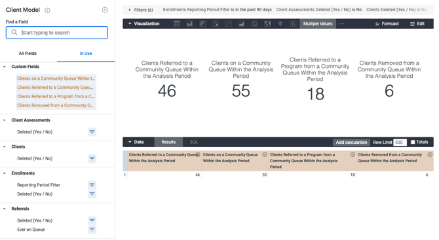Collapse the Clients group

tap(4, 146)
